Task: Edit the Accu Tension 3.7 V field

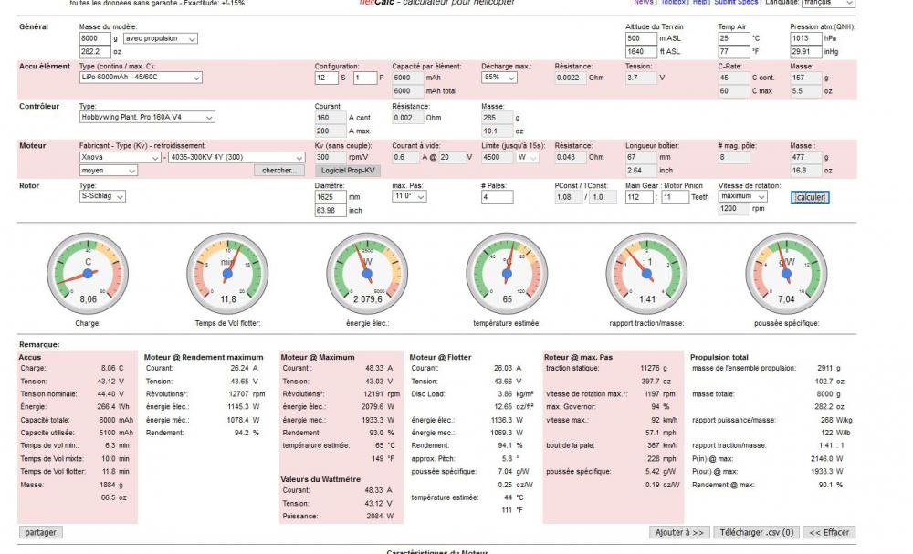Action: point(641,78)
